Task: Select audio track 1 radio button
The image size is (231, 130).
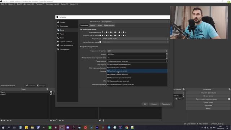Action: (103, 32)
